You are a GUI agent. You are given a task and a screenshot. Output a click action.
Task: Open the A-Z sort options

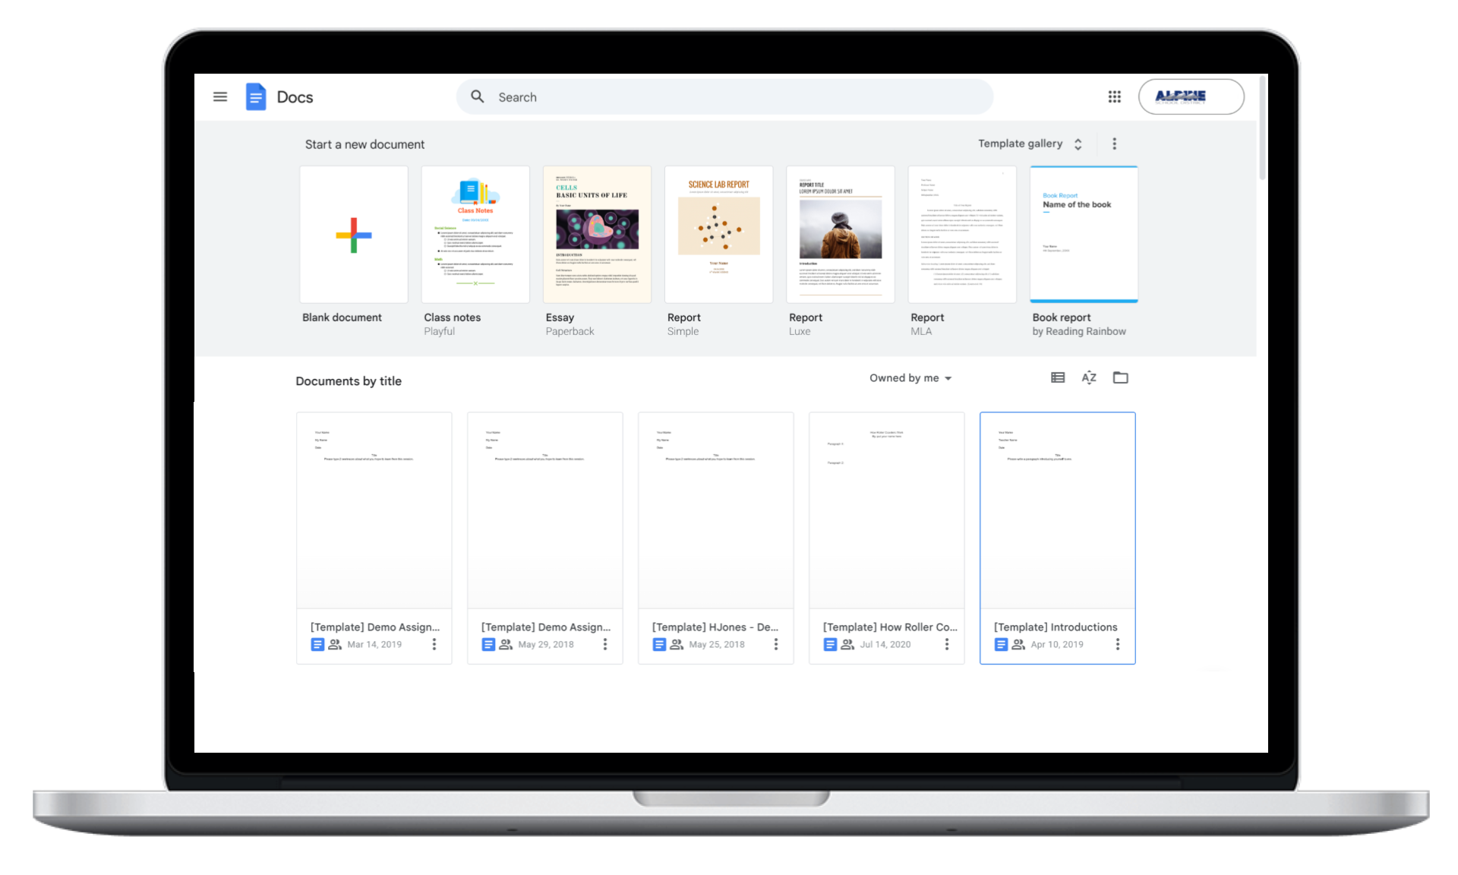pos(1089,377)
